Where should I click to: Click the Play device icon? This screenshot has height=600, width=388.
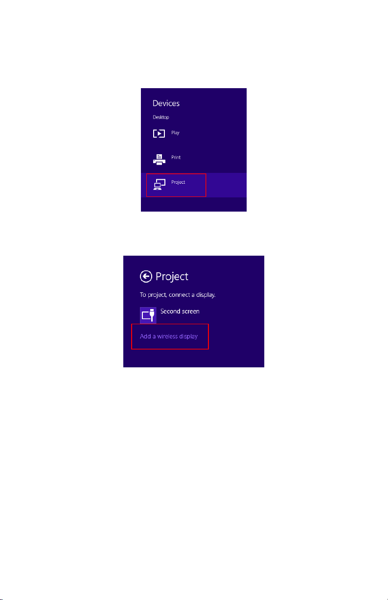[x=160, y=134]
